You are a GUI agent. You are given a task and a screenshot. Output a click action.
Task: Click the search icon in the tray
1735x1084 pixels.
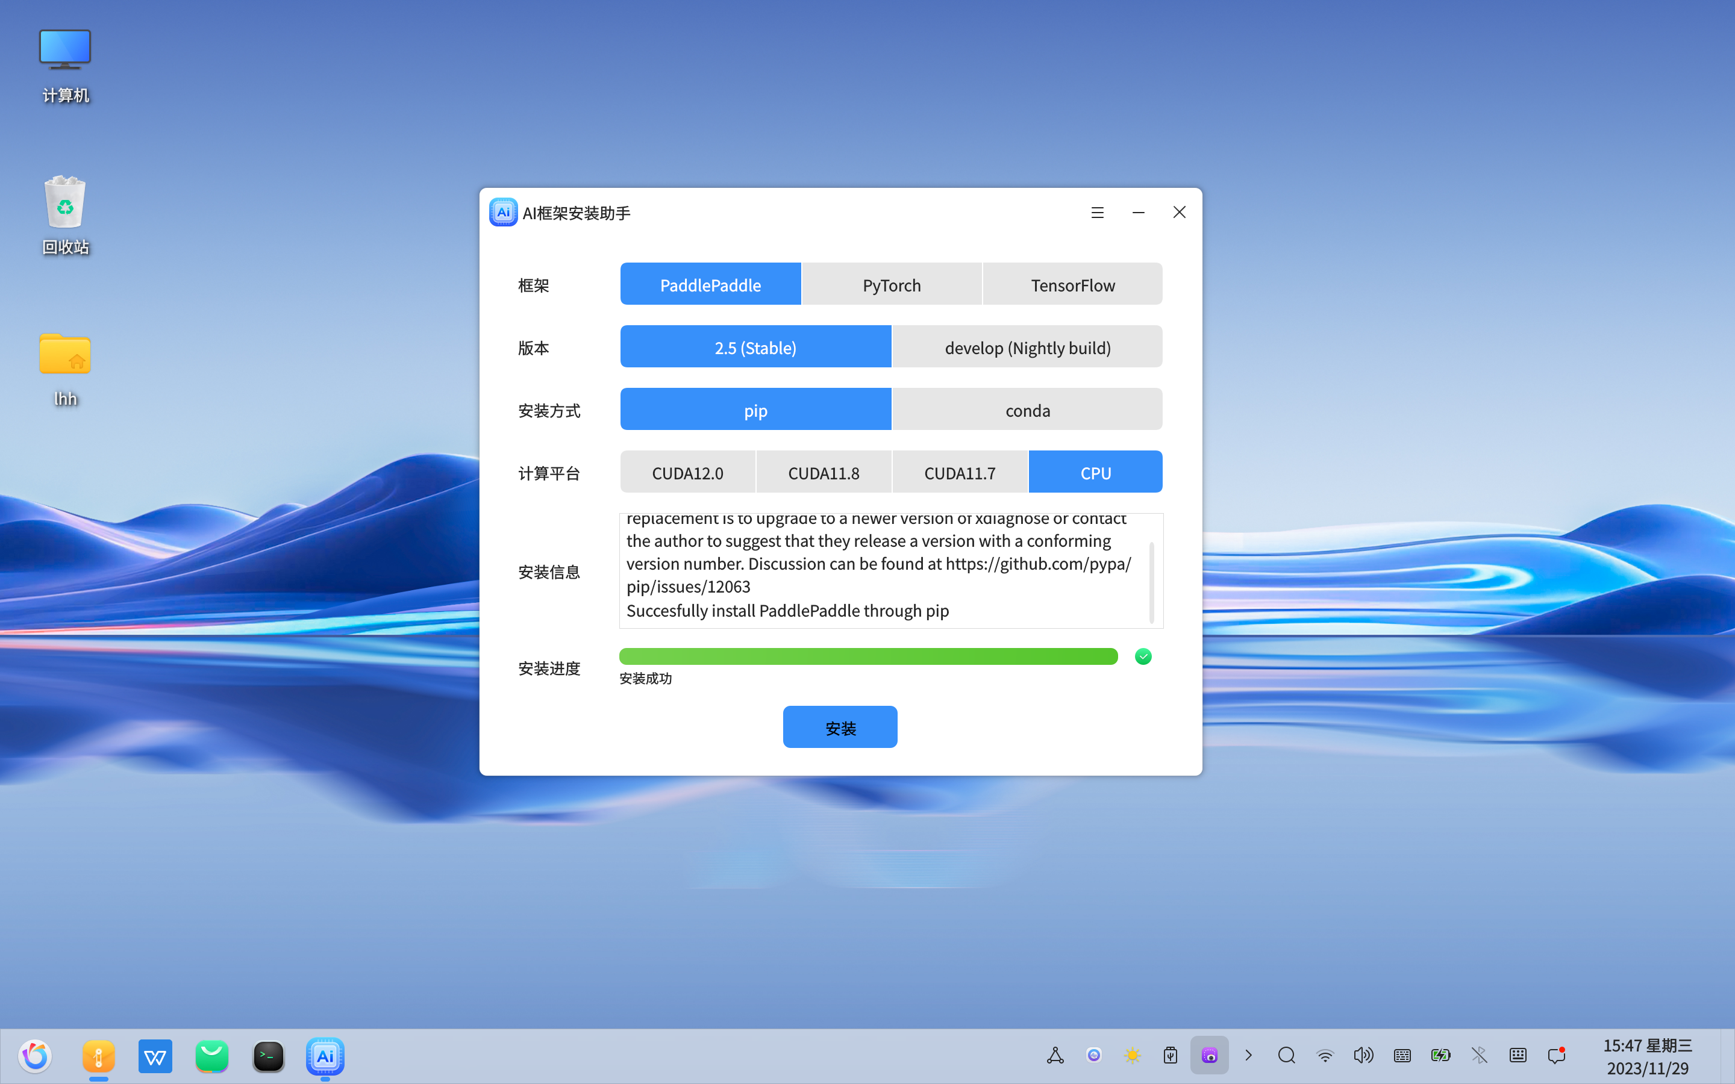tap(1286, 1055)
